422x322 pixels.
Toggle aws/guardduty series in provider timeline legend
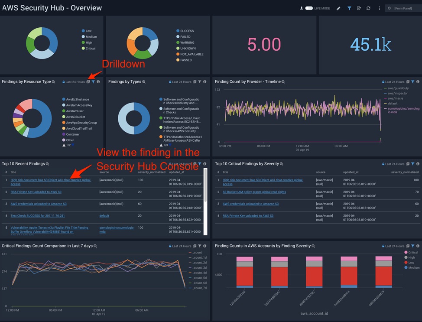coord(396,88)
